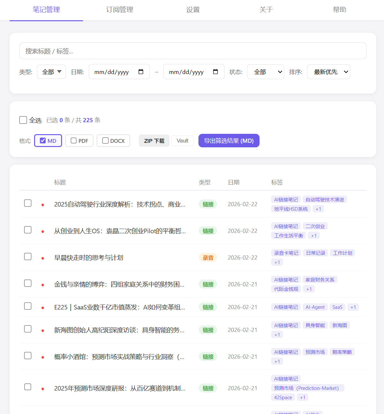Open the 排序 sort dropdown showing 最新优先
Viewport: 384px width, 414px height.
click(328, 72)
